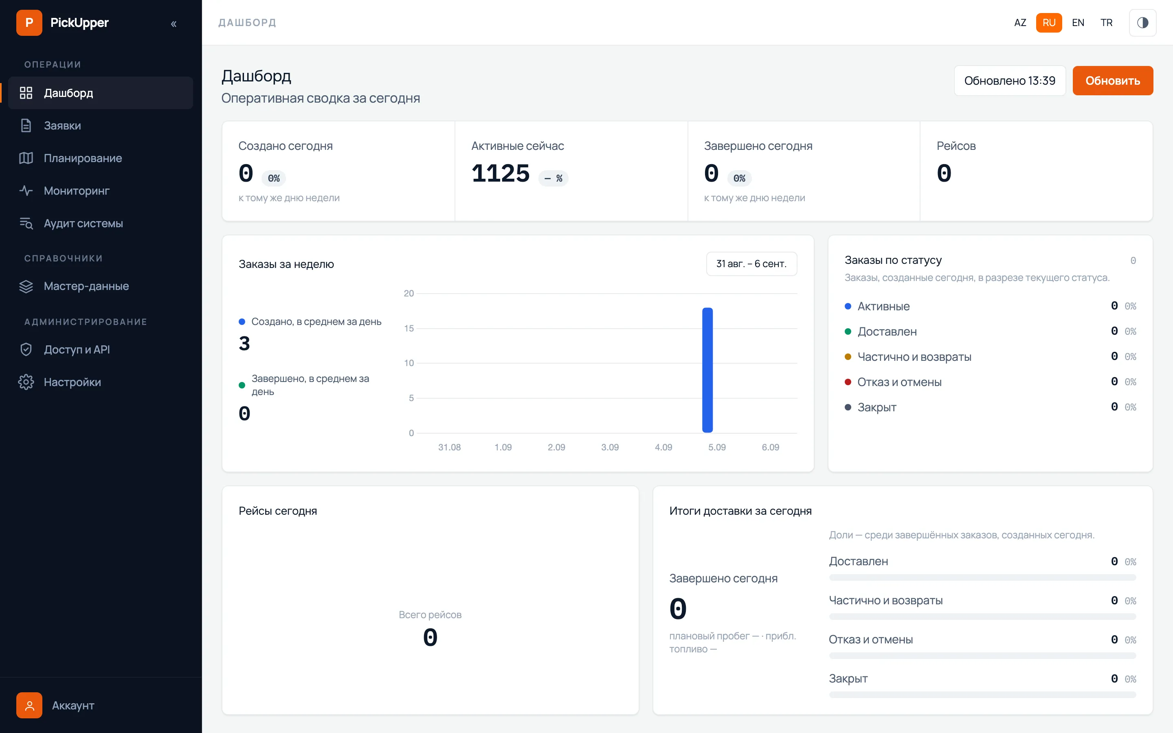Open the Планирование section
Screen dimensions: 1173x733
point(100,158)
